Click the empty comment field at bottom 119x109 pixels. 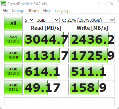point(59,102)
